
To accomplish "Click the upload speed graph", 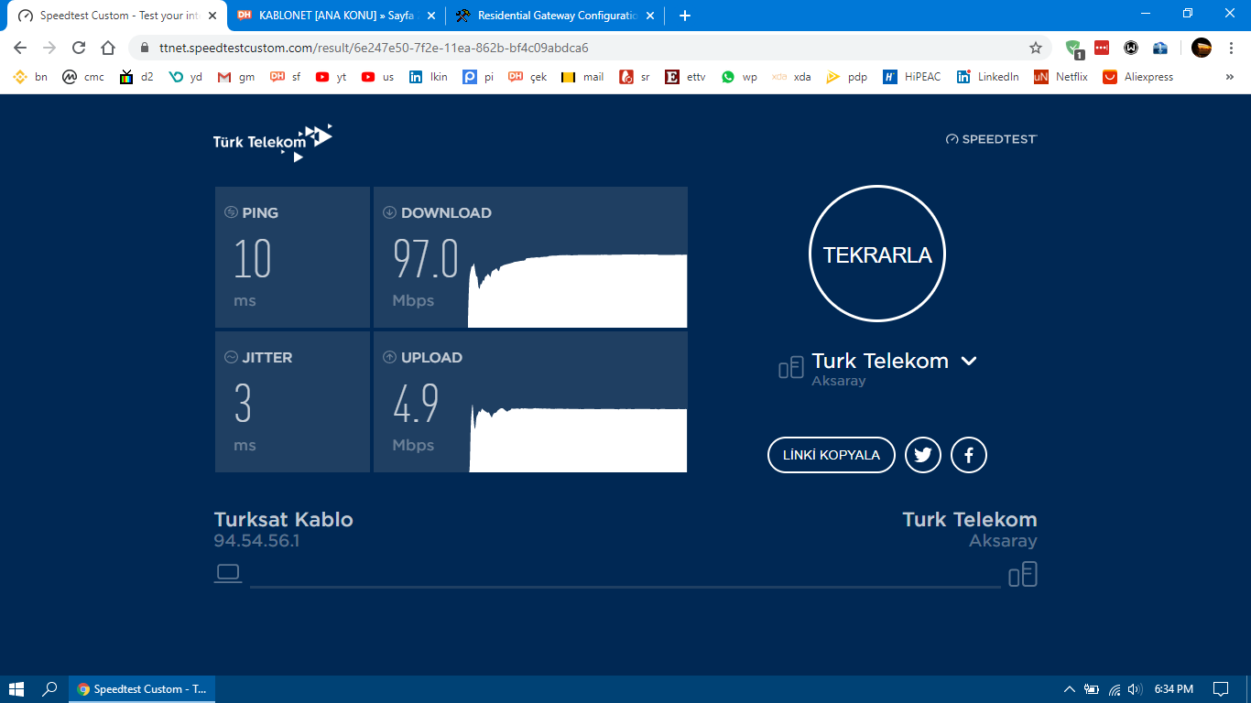I will click(x=578, y=438).
